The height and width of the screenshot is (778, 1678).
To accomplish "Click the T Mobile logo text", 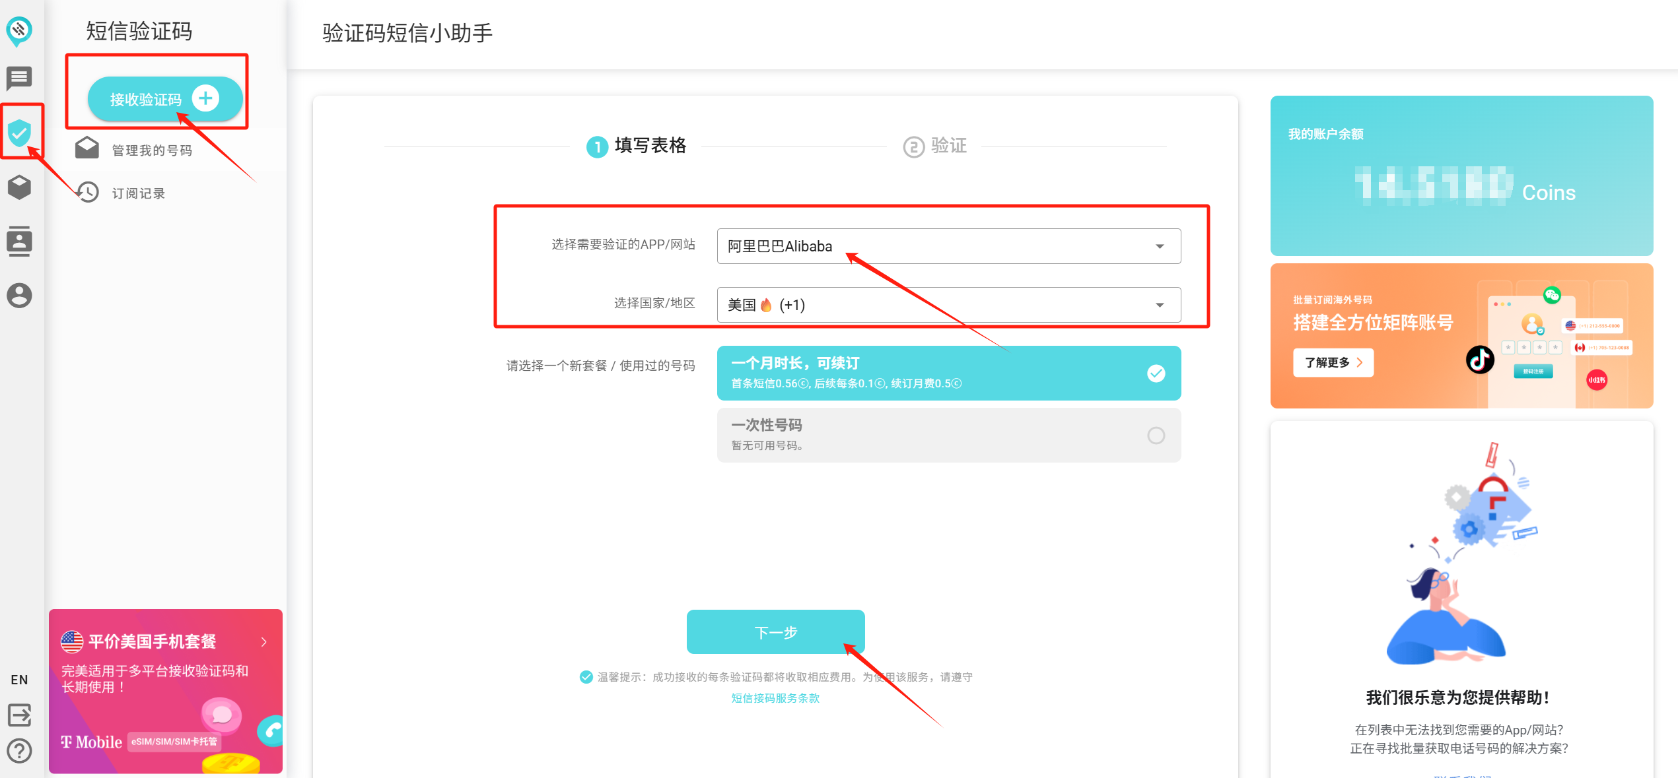I will click(91, 742).
